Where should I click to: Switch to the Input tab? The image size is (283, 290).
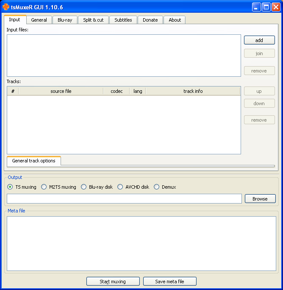point(15,20)
